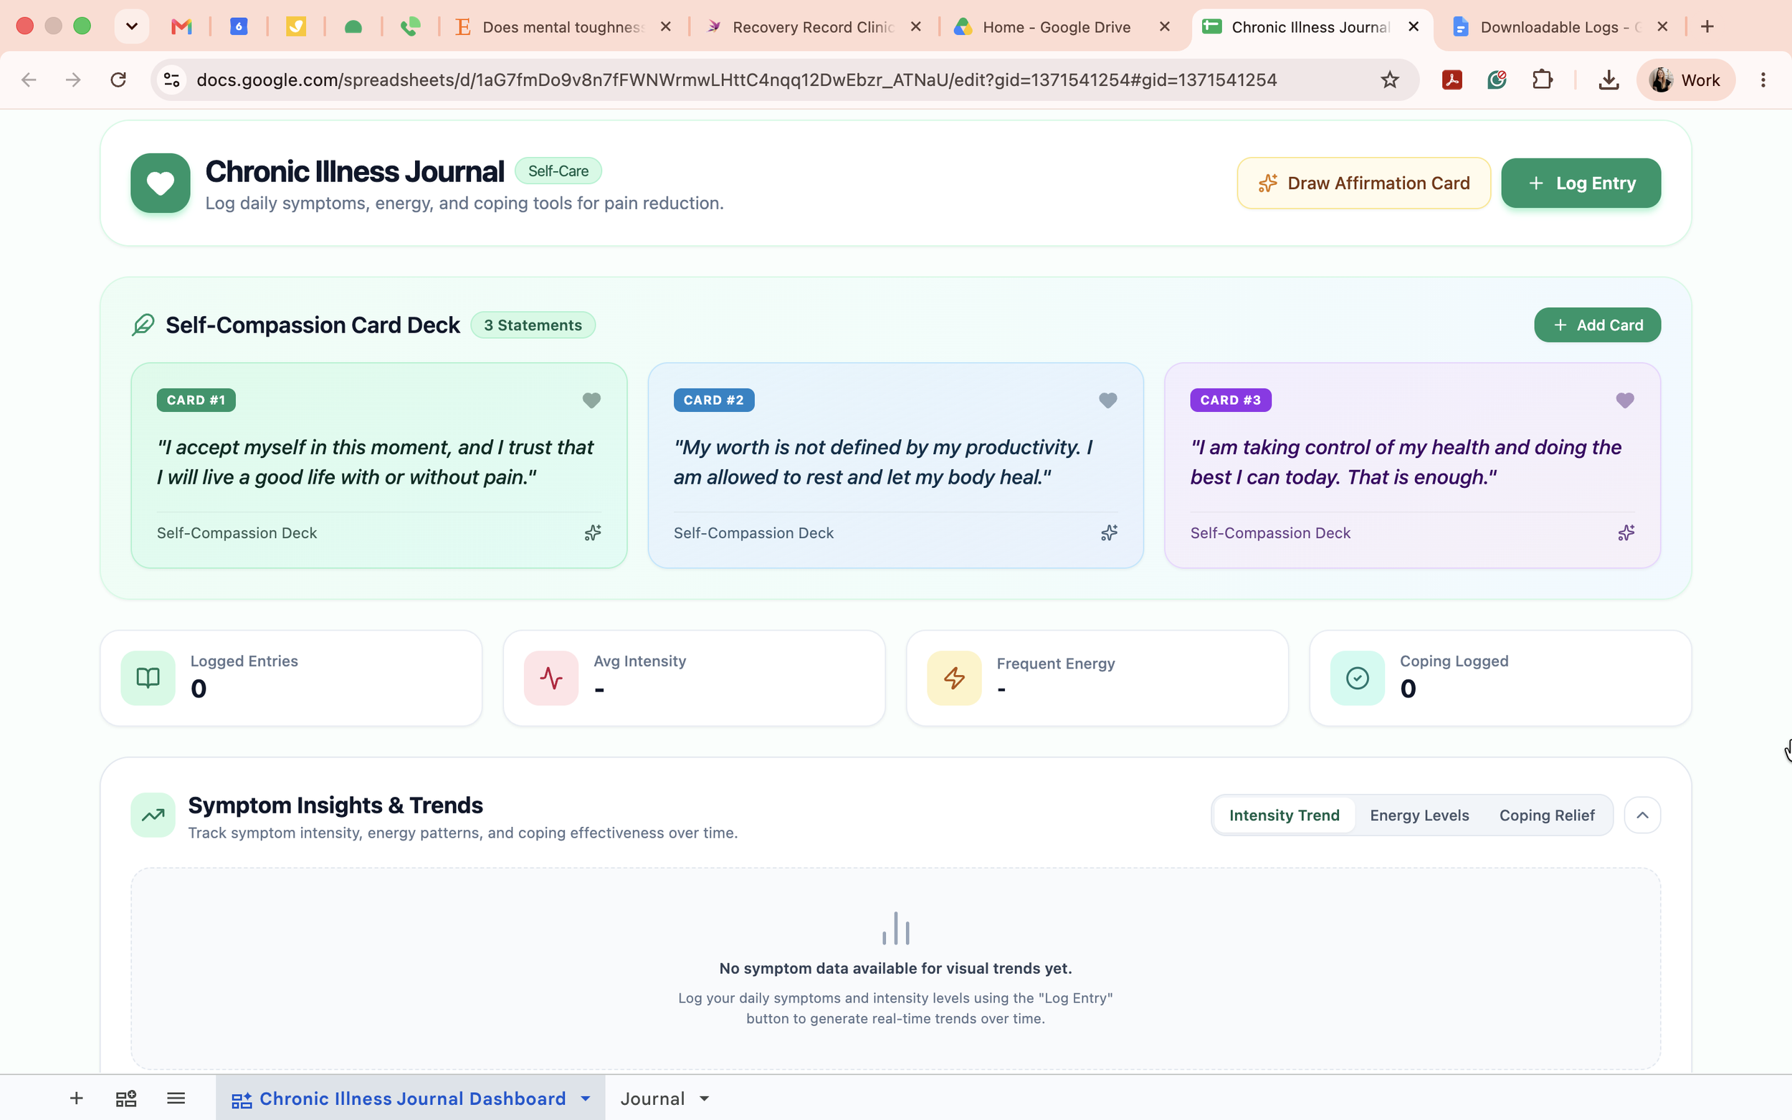Open the All Sheets list icon
The width and height of the screenshot is (1792, 1120).
pos(176,1098)
